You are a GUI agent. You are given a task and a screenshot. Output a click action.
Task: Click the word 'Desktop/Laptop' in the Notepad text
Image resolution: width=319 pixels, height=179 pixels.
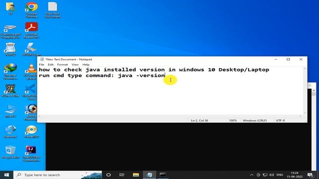tap(244, 70)
